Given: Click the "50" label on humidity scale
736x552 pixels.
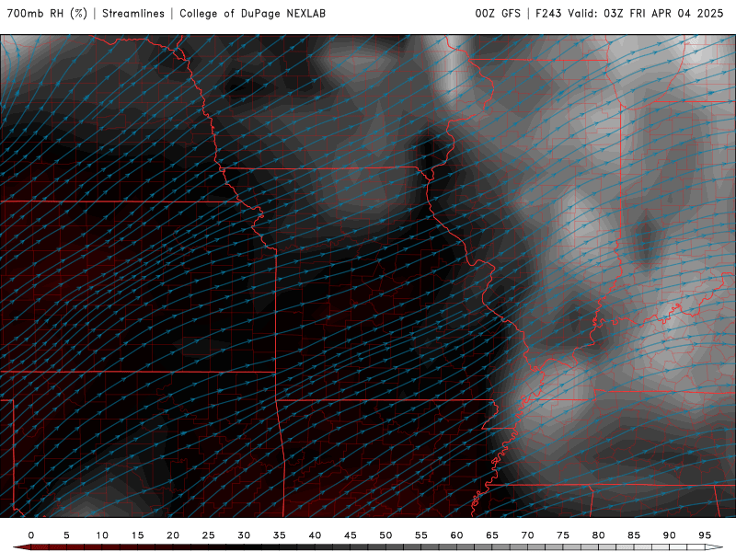Looking at the screenshot, I should click(385, 535).
